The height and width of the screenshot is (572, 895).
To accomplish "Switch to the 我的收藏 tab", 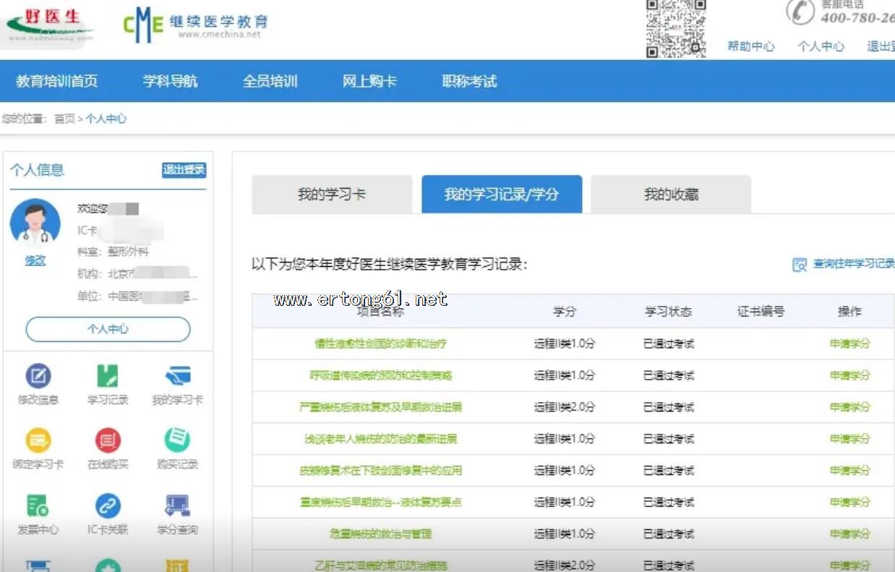I will 671,195.
